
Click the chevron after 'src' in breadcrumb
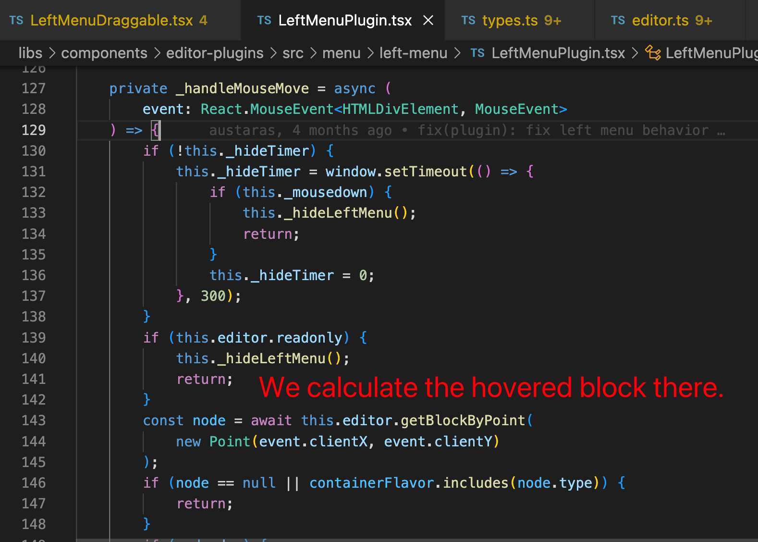coord(313,53)
